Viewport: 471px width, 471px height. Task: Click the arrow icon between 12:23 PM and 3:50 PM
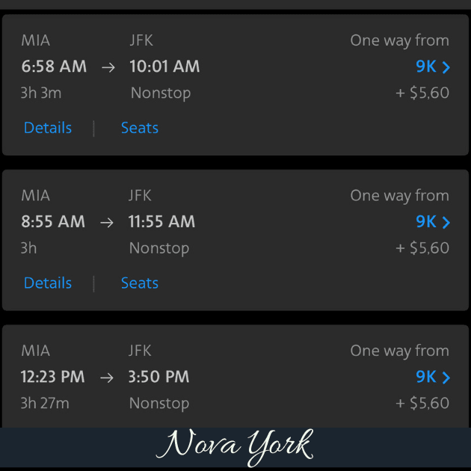click(x=107, y=378)
